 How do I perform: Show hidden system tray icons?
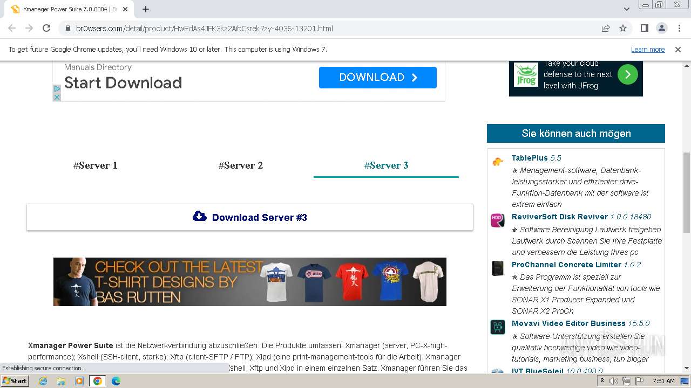pos(602,381)
